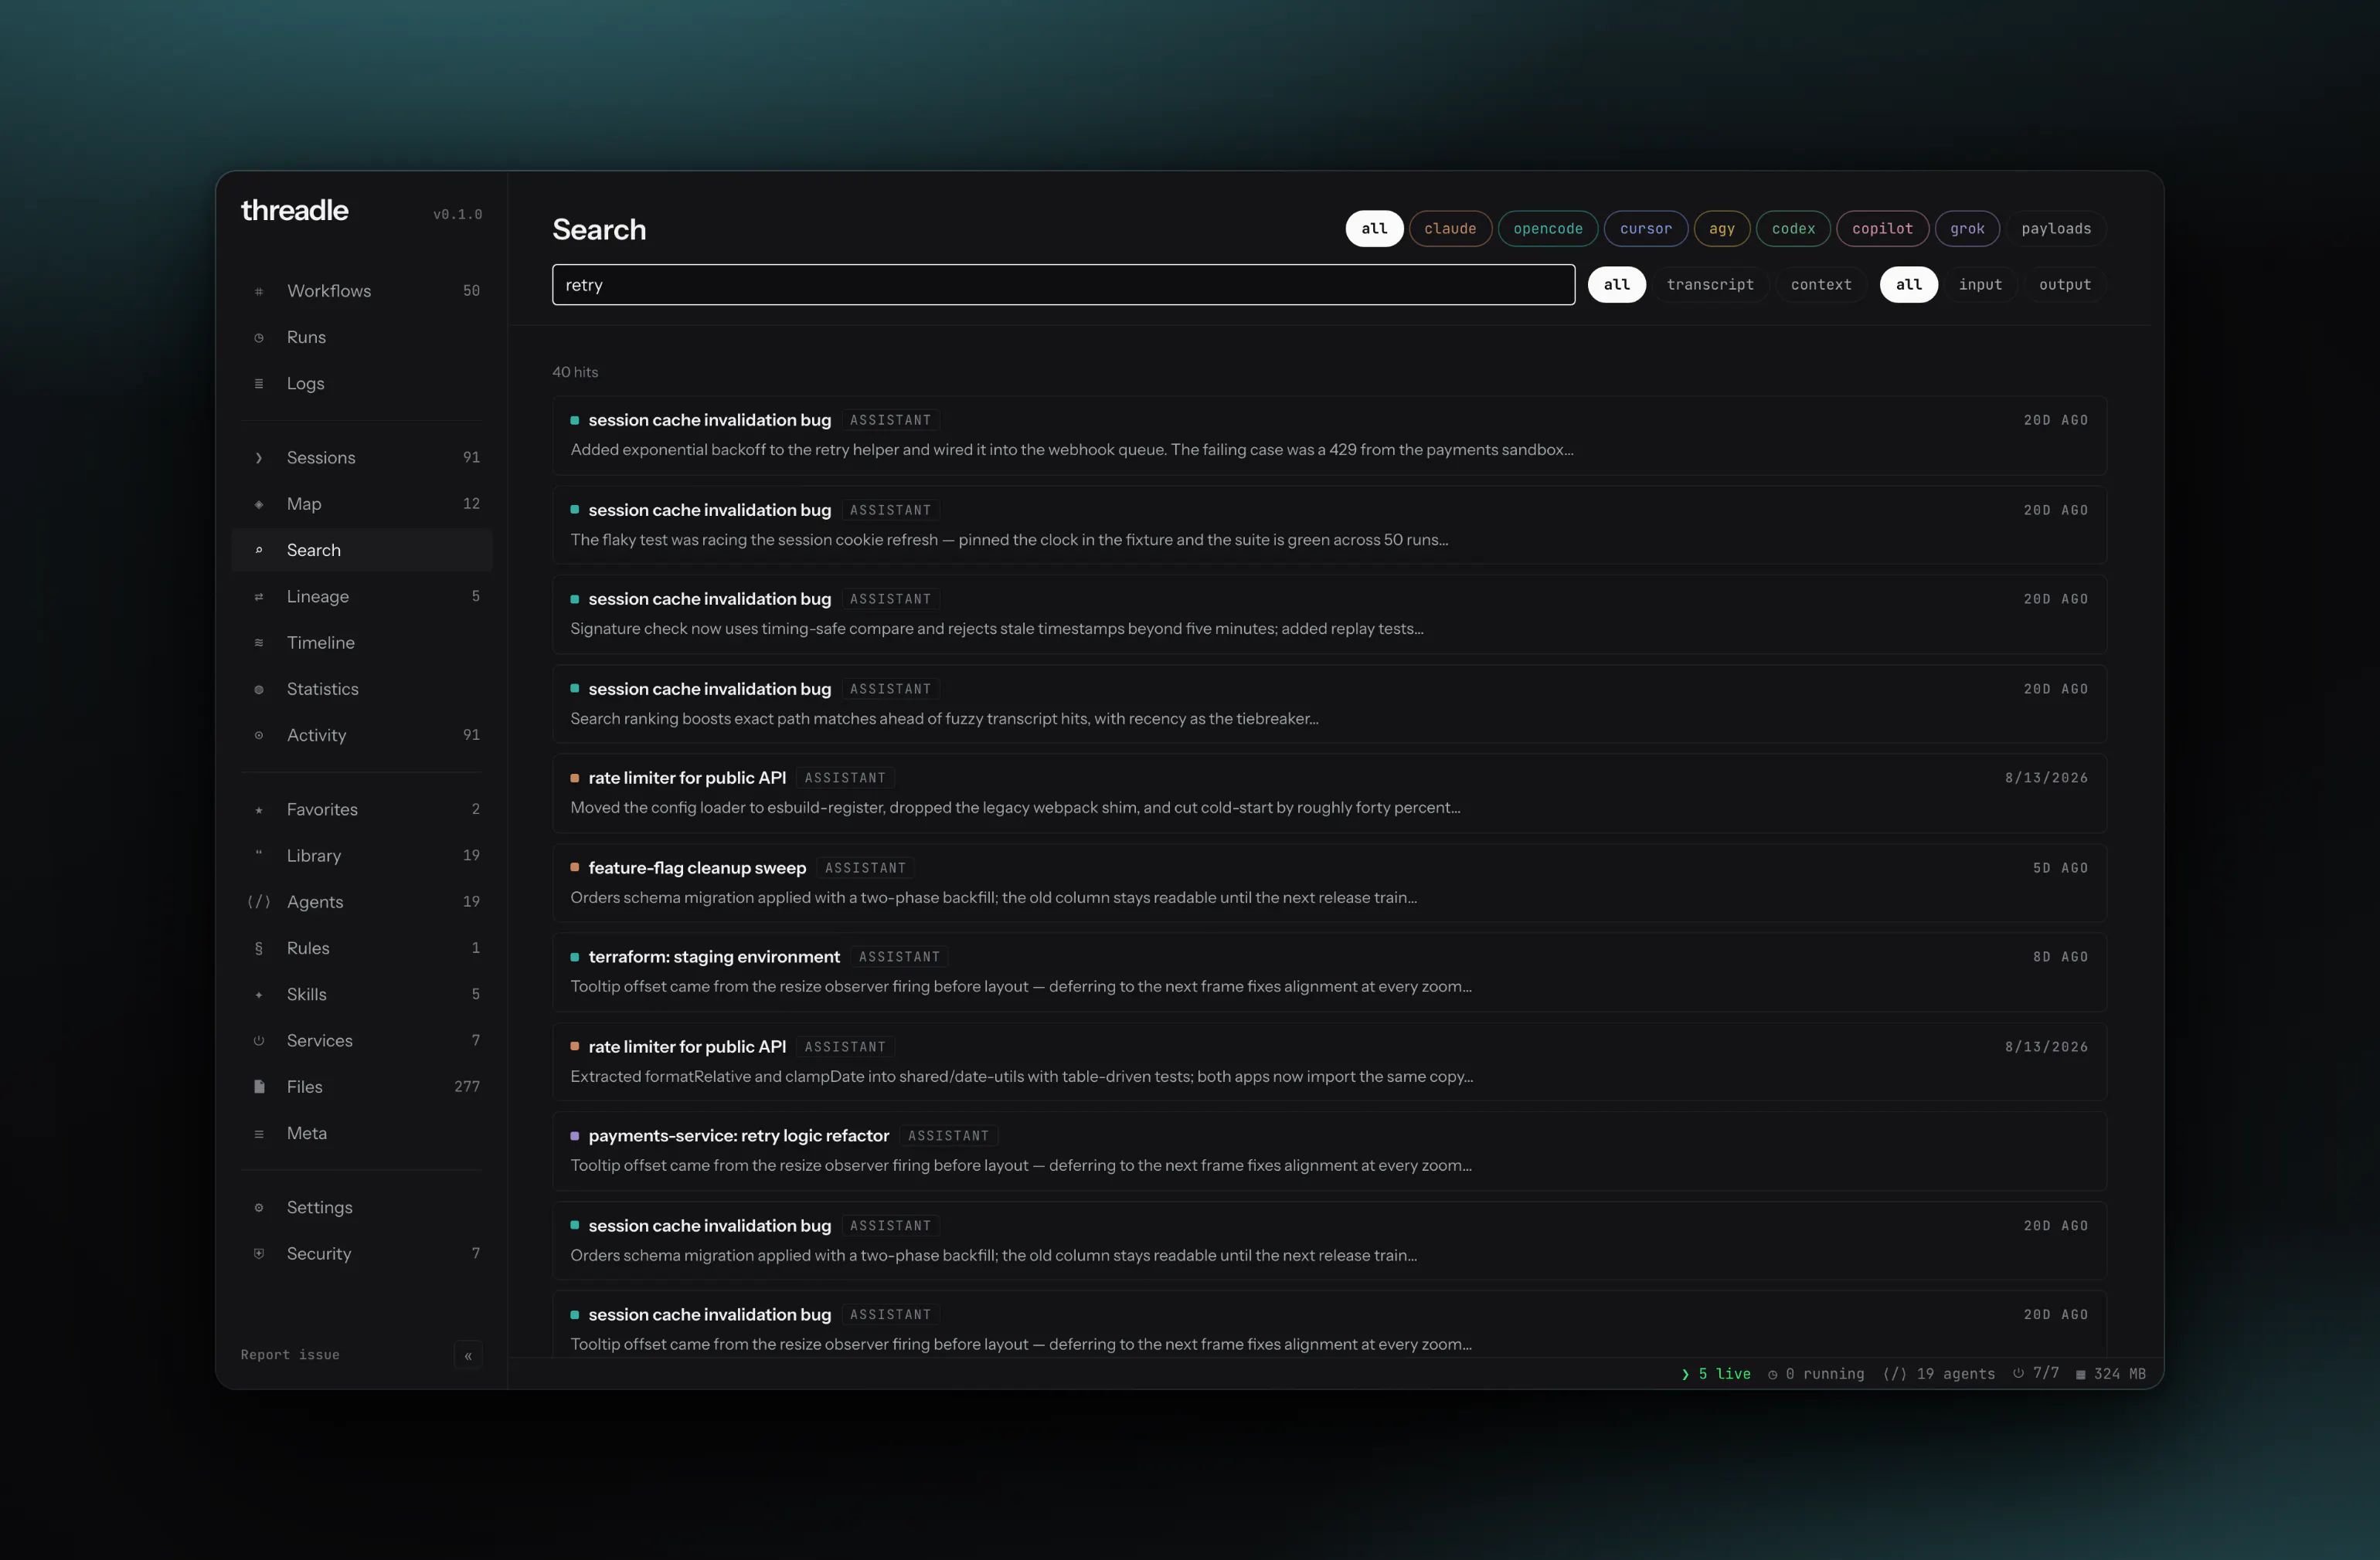
Task: Toggle the opencode source filter
Action: 1548,229
